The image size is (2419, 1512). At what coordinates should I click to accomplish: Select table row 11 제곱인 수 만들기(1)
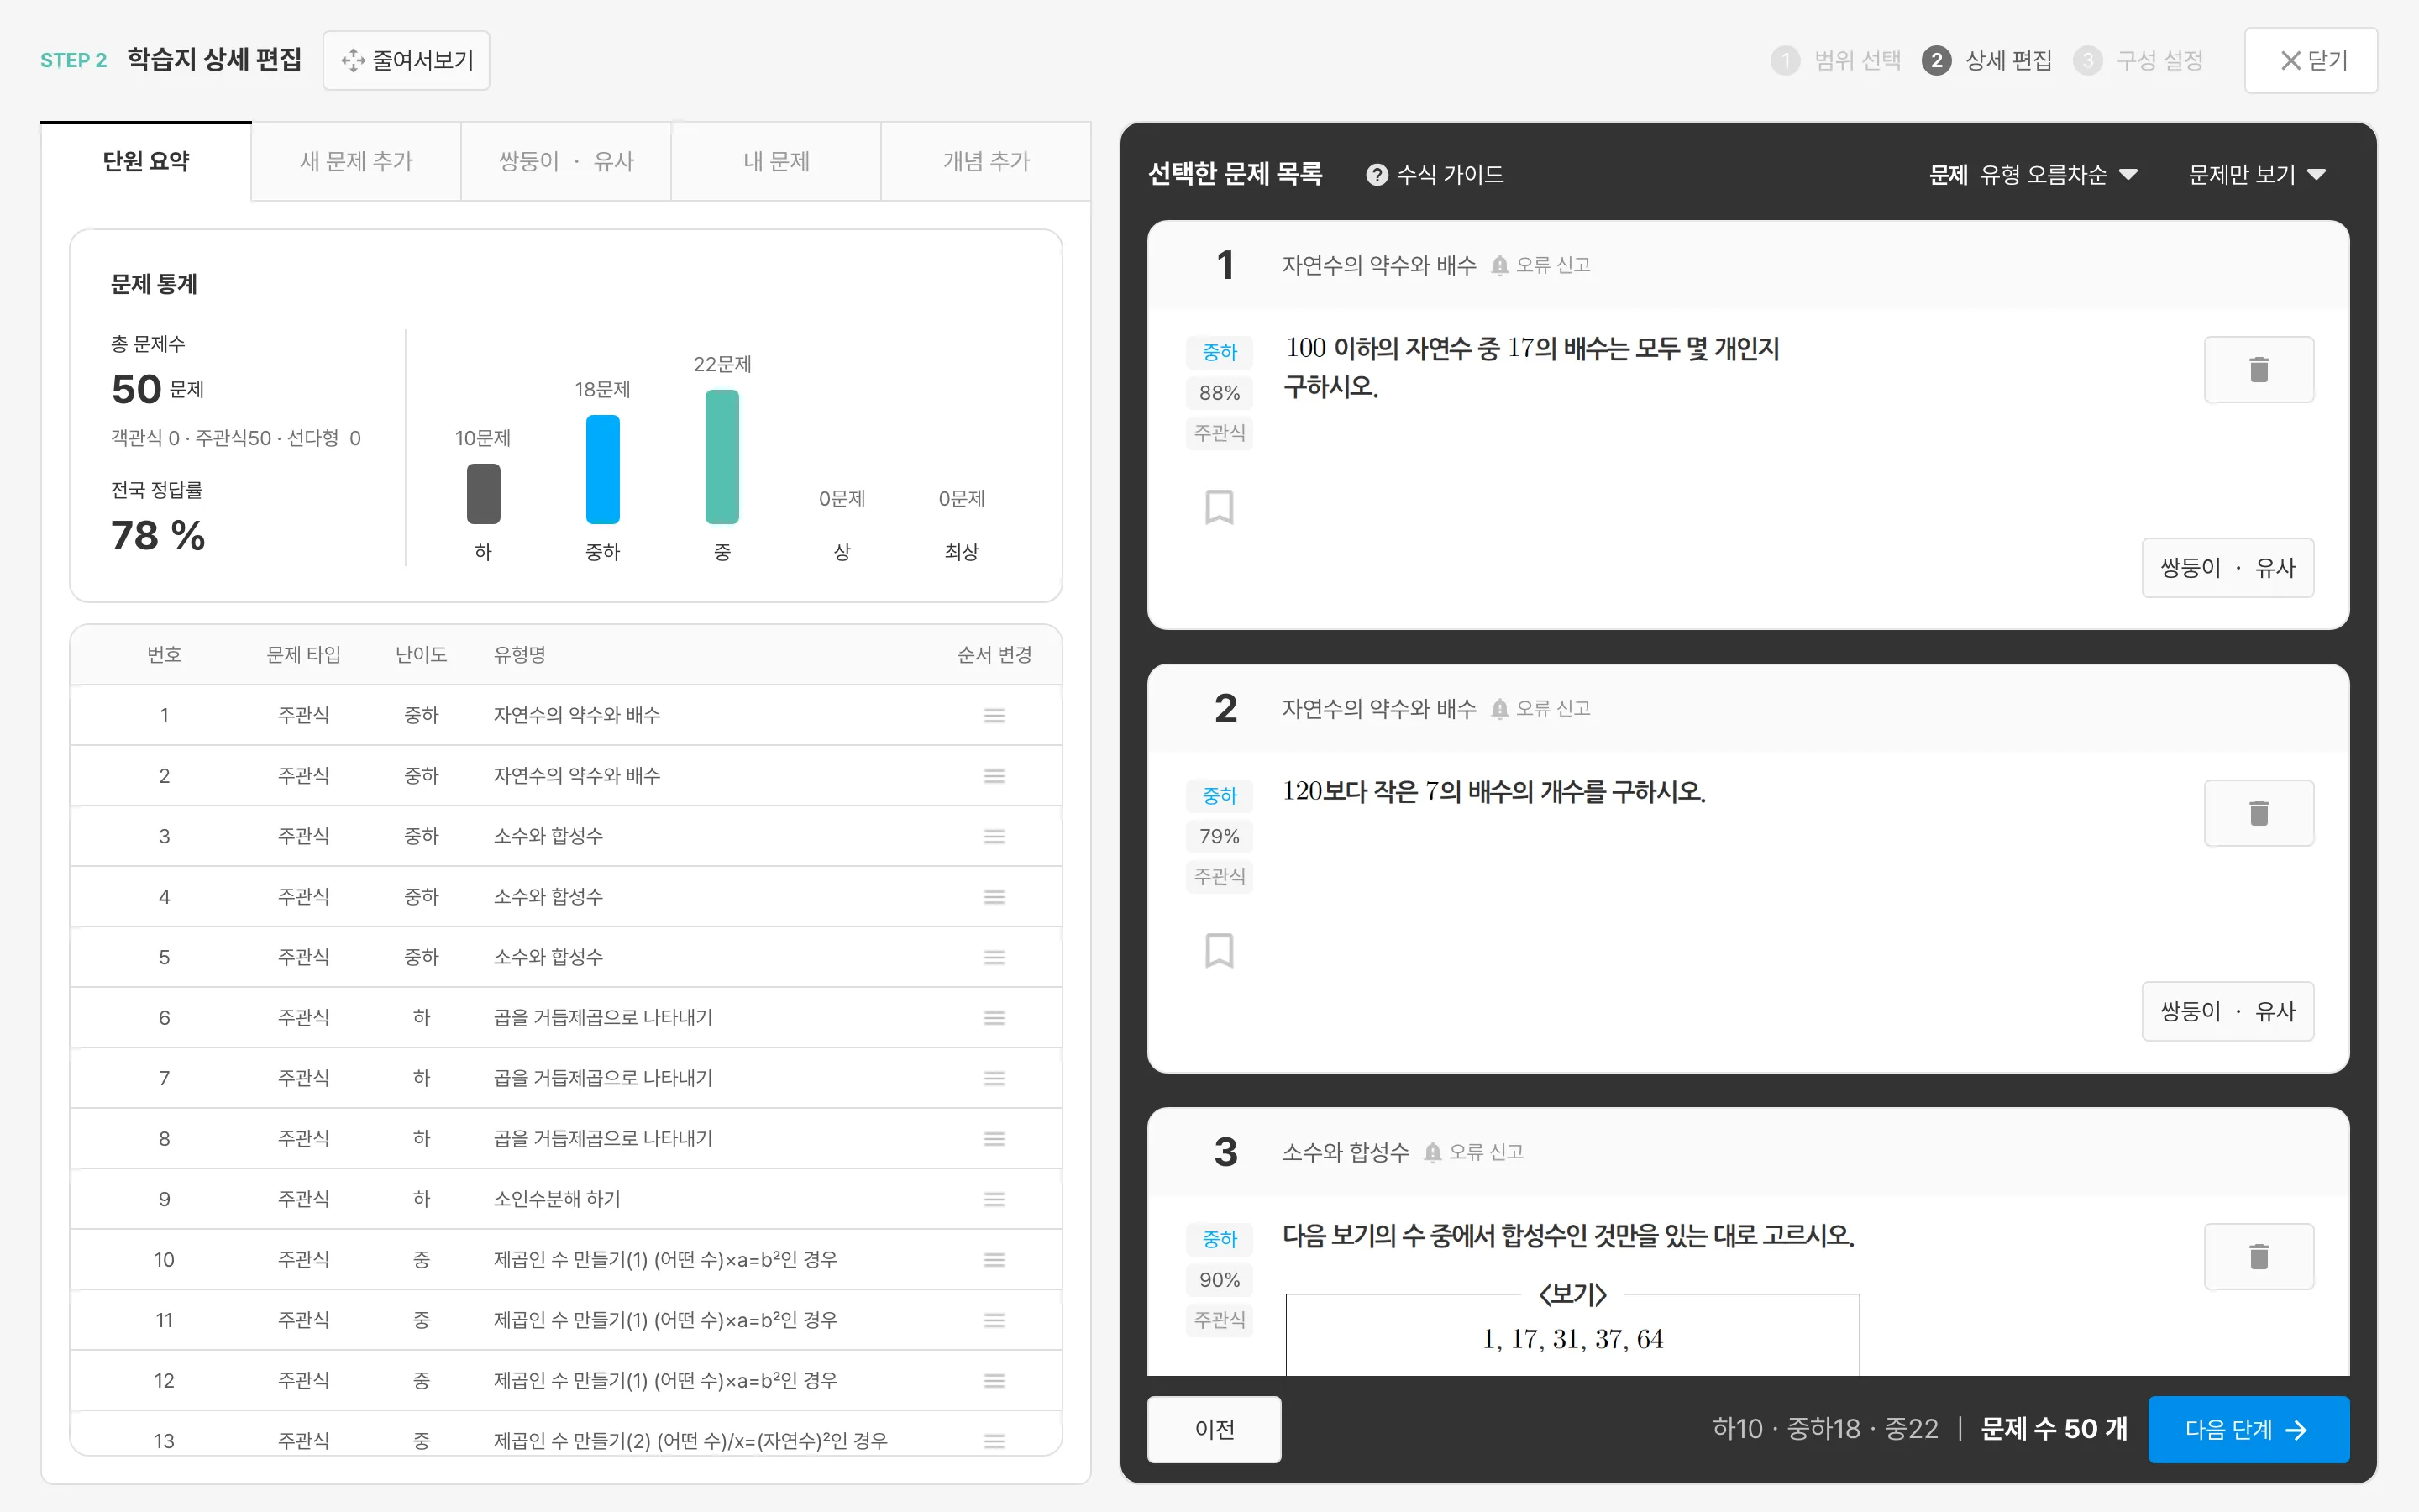pos(566,1320)
